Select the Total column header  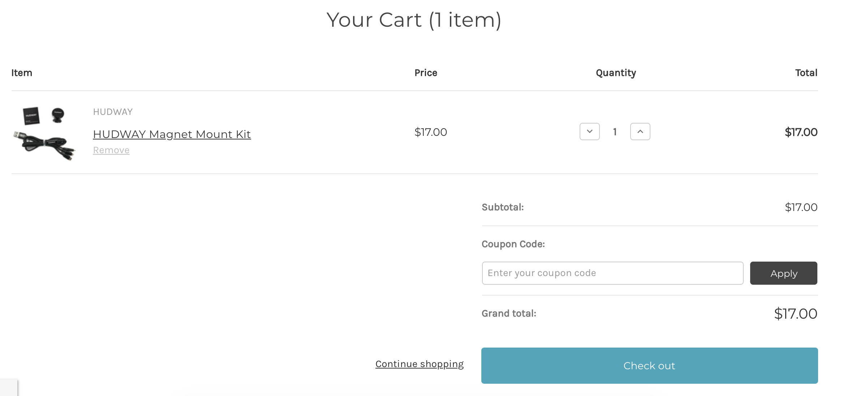(806, 73)
